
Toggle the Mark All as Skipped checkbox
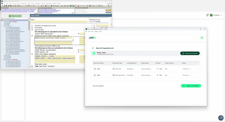pyautogui.click(x=91, y=86)
